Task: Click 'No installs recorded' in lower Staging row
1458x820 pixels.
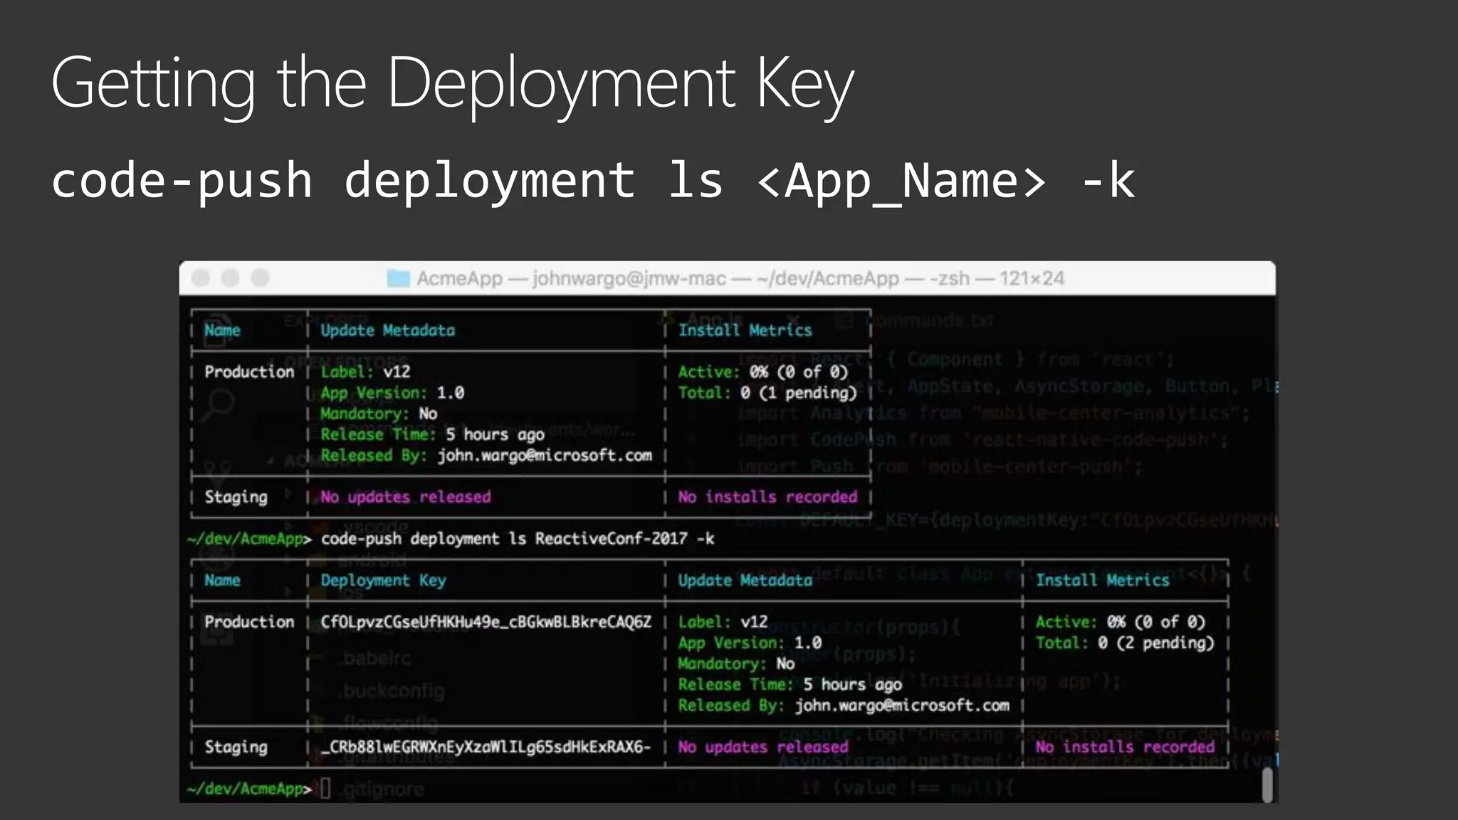Action: tap(1125, 747)
